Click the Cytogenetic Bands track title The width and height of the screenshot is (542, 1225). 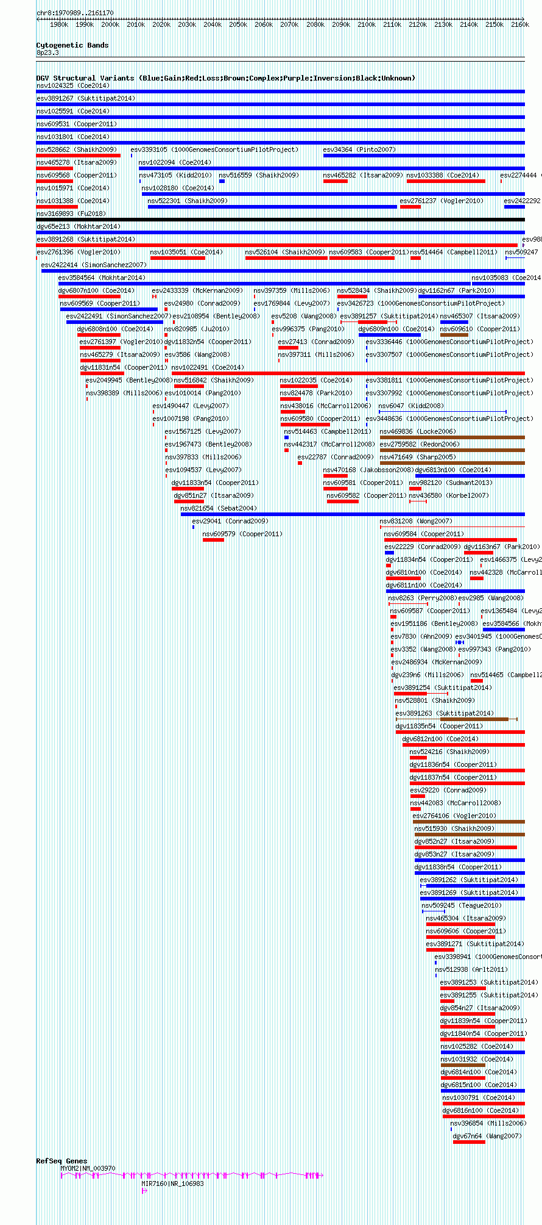click(72, 45)
